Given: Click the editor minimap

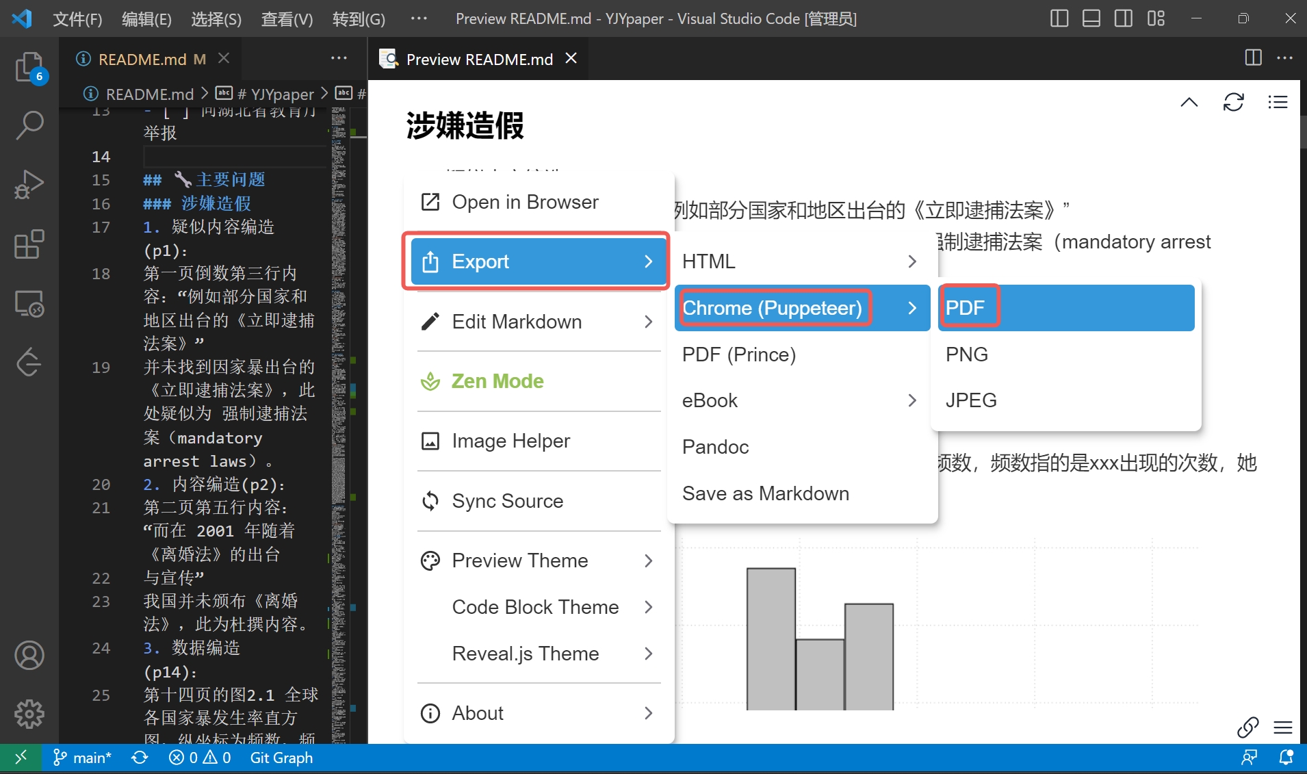Looking at the screenshot, I should pyautogui.click(x=338, y=424).
